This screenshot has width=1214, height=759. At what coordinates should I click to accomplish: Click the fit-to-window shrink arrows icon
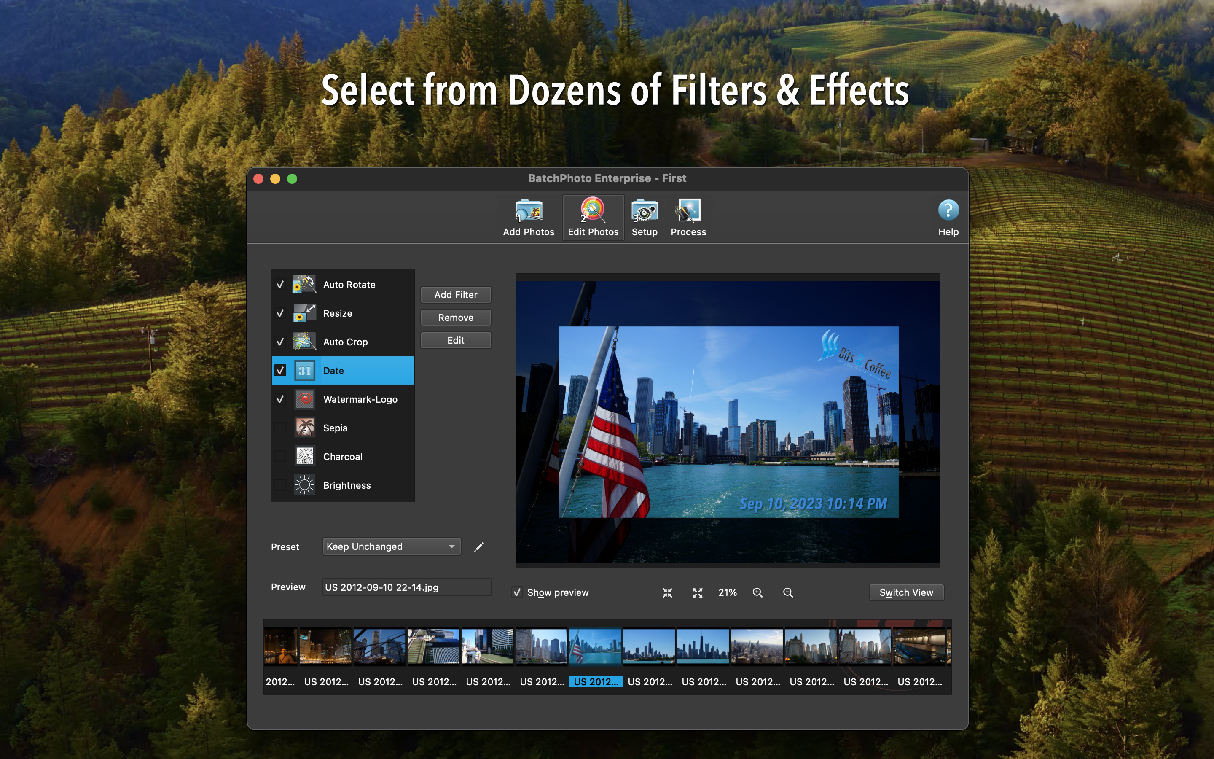coord(667,593)
